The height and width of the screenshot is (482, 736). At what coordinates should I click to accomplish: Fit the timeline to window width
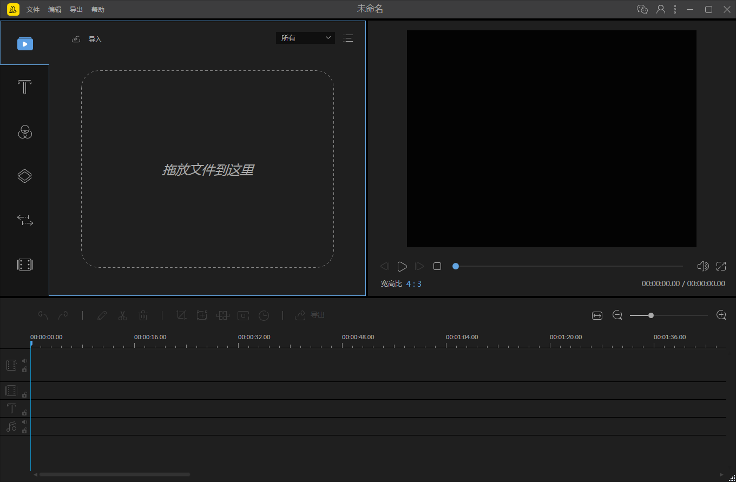pyautogui.click(x=597, y=315)
